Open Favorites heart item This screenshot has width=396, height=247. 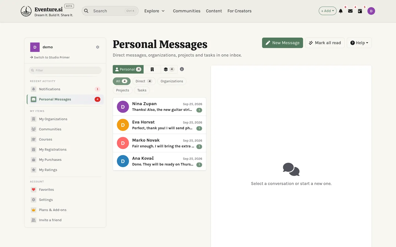(x=65, y=190)
